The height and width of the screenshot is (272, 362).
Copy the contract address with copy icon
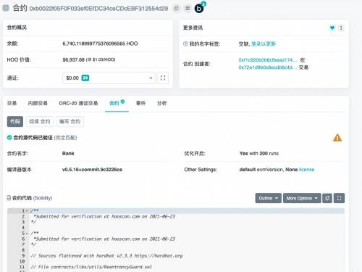tap(177, 9)
